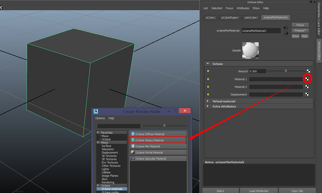Screen dimensions: 322x193
Task: Open the Show menu
Action: point(256,8)
